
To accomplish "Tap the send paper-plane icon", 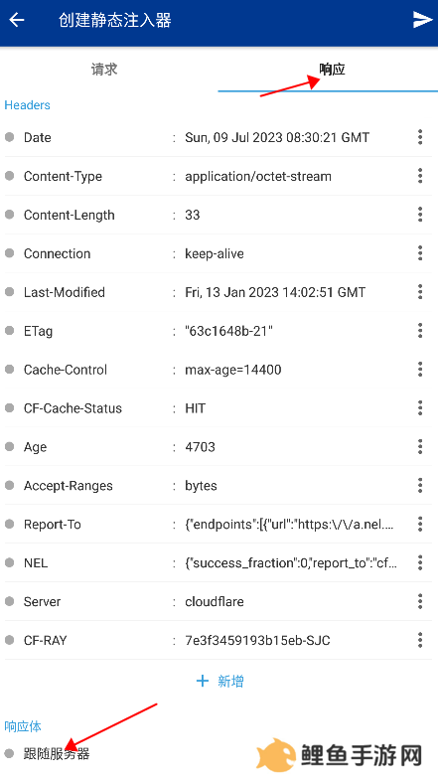I will (x=422, y=20).
